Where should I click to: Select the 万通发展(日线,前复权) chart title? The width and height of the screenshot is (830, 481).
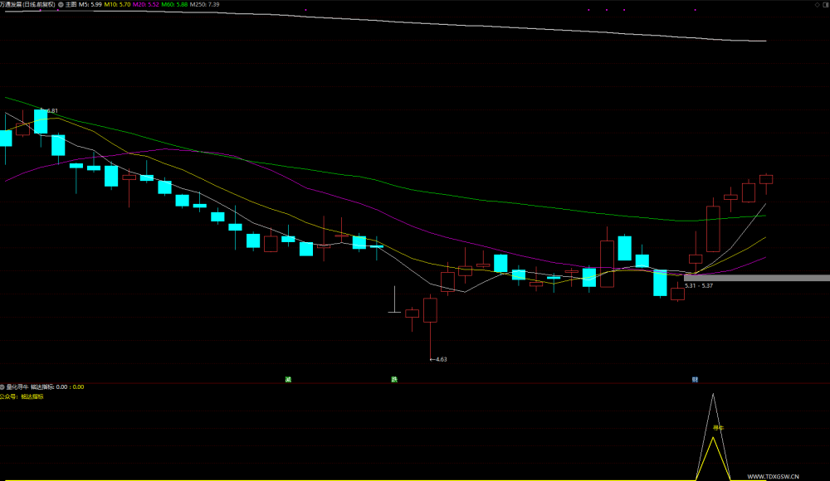point(27,4)
